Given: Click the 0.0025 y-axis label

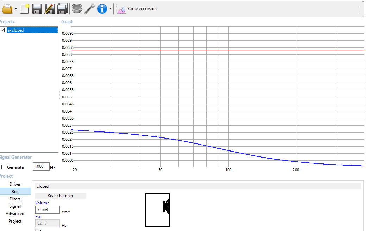Looking at the screenshot, I should (x=68, y=132).
